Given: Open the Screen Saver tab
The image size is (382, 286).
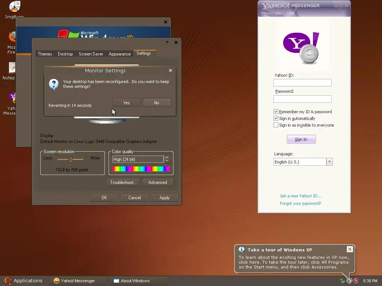Looking at the screenshot, I should 91,54.
